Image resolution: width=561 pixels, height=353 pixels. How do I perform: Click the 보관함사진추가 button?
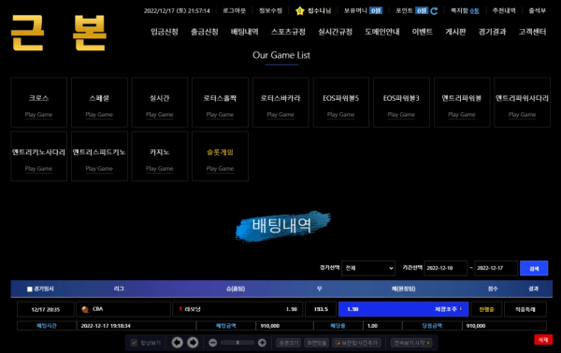[x=357, y=343]
